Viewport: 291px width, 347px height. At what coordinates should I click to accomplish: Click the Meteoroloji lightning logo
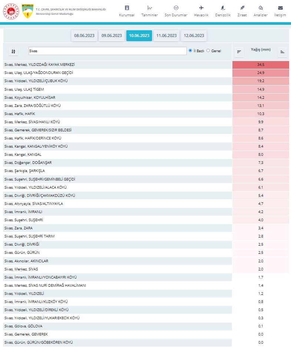(x=28, y=11)
